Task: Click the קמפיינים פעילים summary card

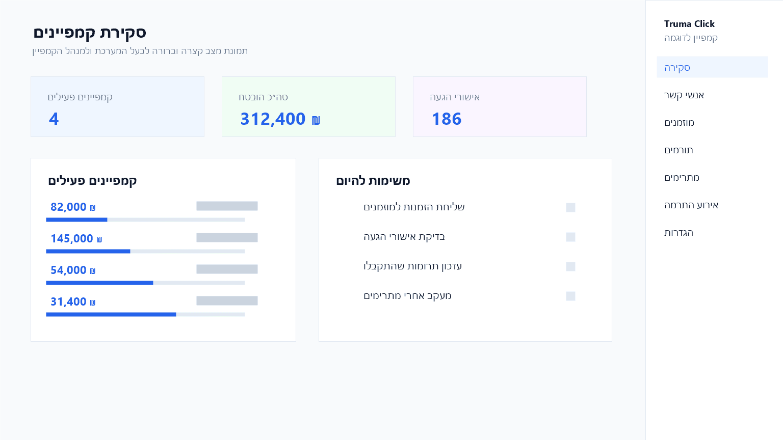Action: click(x=117, y=106)
